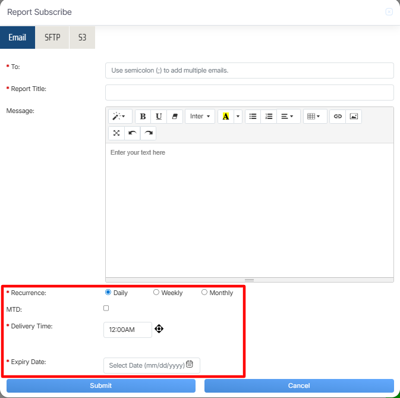Screen dimensions: 400x398
Task: Switch to the SFTP tab
Action: (52, 37)
